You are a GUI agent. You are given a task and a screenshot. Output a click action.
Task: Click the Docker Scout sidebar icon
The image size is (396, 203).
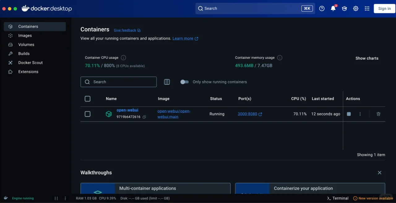click(11, 63)
